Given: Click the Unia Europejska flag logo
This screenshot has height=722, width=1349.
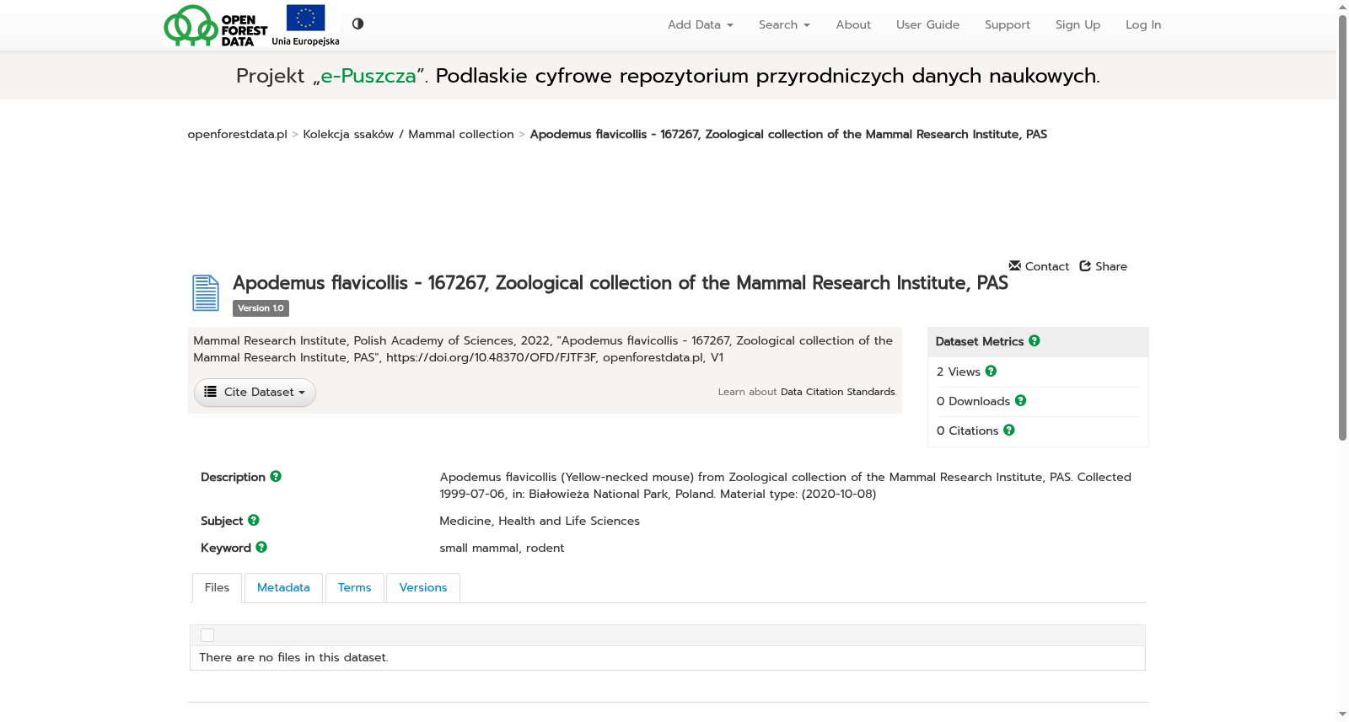Looking at the screenshot, I should [305, 25].
